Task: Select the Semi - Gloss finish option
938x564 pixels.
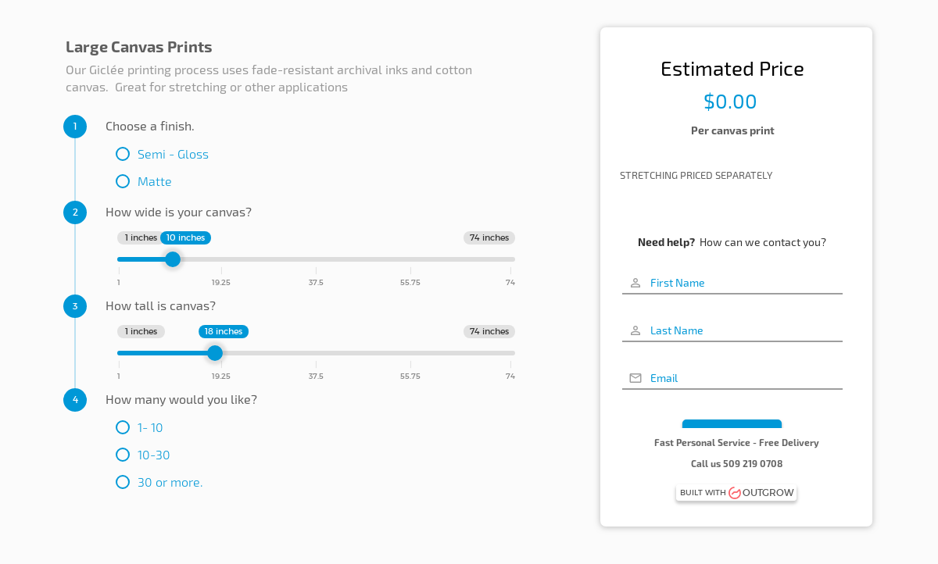Action: [163, 155]
